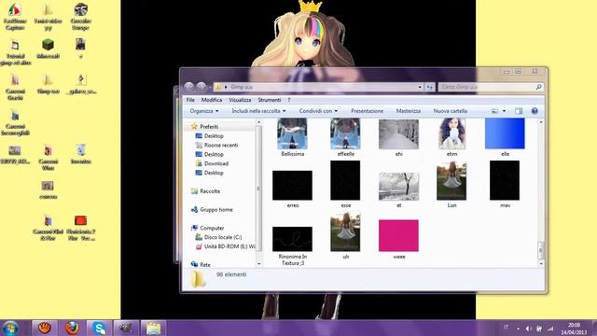
Task: Open the Visualizza menu
Action: (x=240, y=100)
